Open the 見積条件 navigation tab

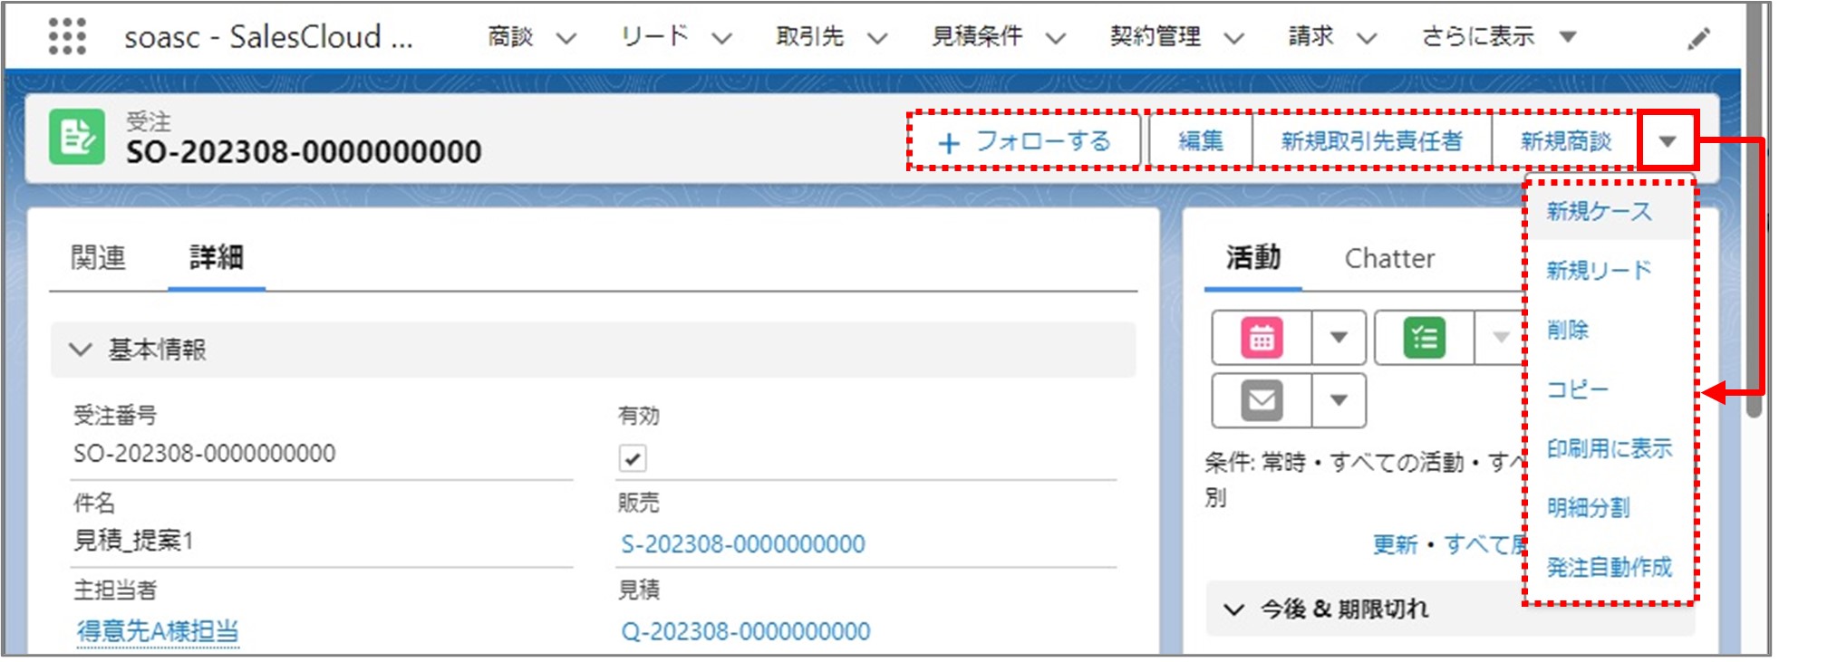point(977,37)
